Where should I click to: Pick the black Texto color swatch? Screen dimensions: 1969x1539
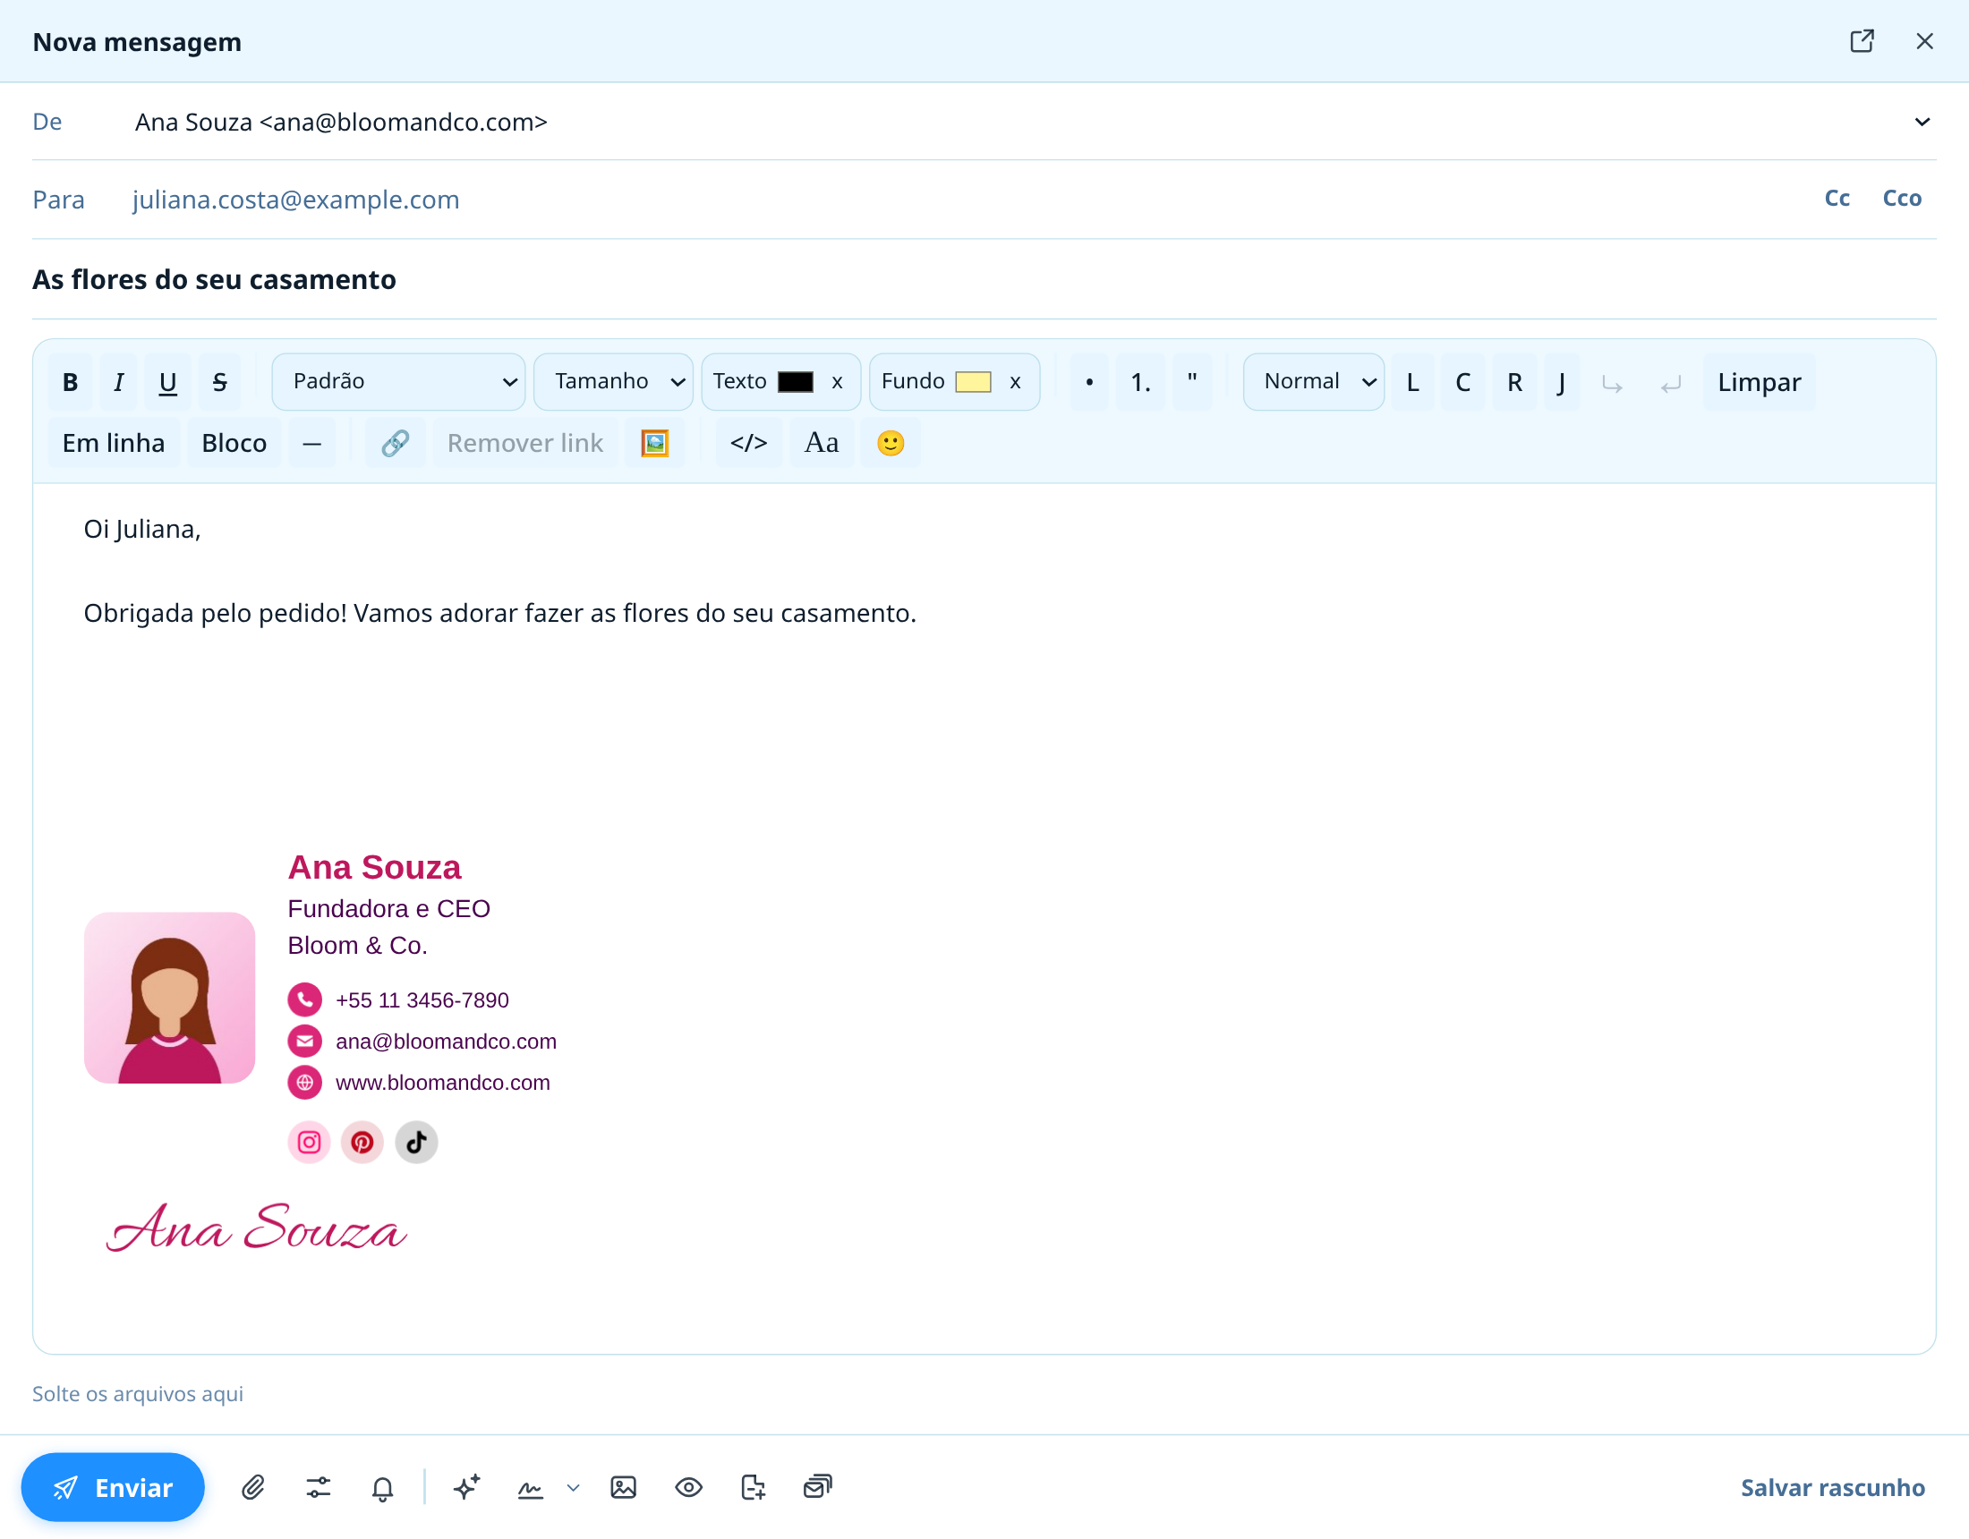[795, 381]
